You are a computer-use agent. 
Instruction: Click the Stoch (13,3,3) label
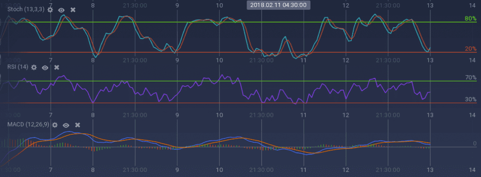click(x=26, y=9)
